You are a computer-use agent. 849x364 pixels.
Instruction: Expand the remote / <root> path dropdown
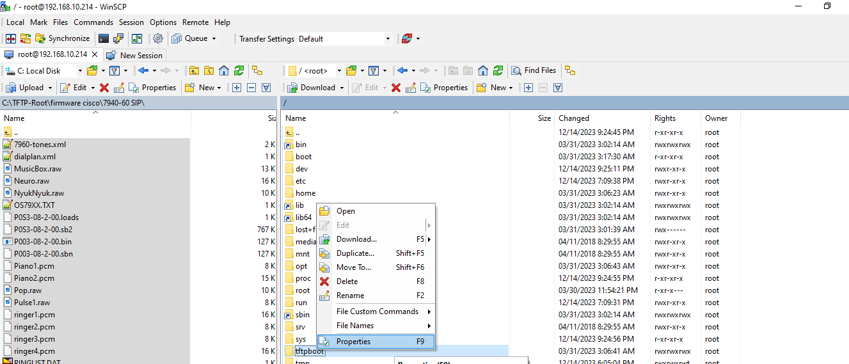(x=337, y=70)
